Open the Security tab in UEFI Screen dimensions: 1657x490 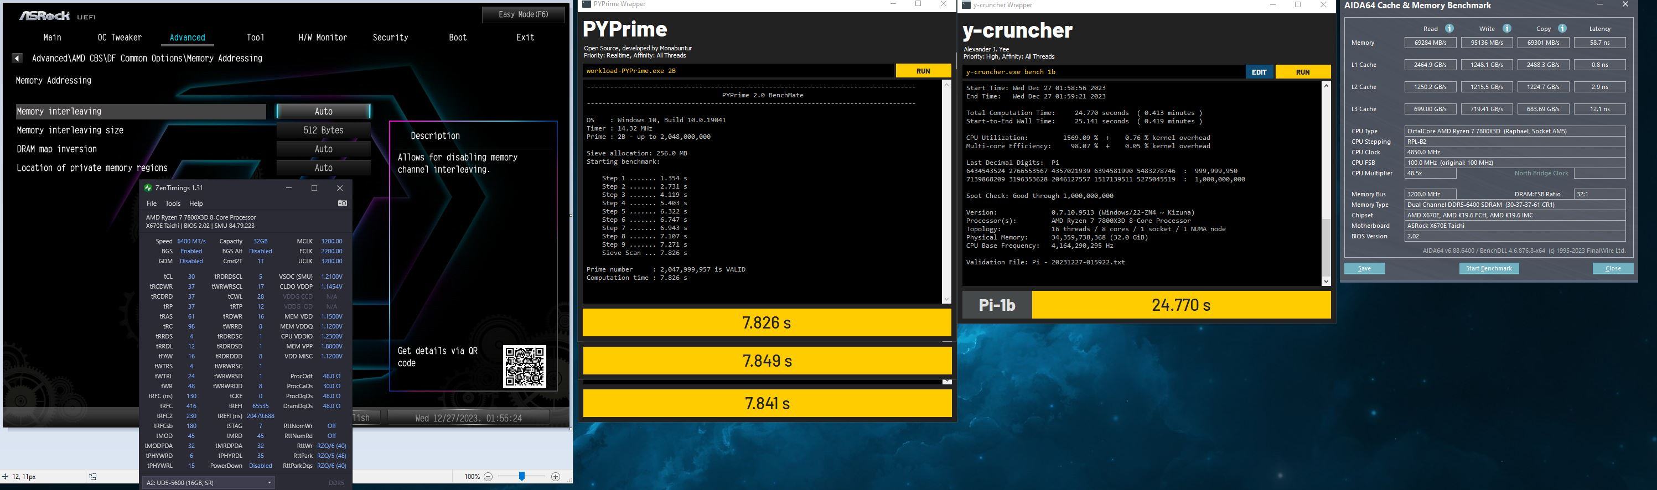390,37
